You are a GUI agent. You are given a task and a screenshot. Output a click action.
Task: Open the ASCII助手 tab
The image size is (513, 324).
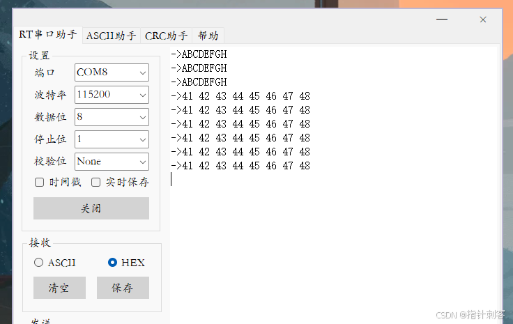112,36
